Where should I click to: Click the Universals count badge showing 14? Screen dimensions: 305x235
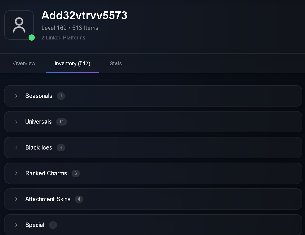pos(62,122)
